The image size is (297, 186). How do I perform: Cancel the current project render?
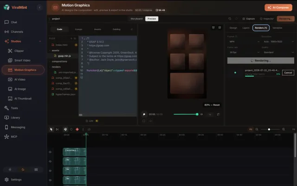point(288,73)
